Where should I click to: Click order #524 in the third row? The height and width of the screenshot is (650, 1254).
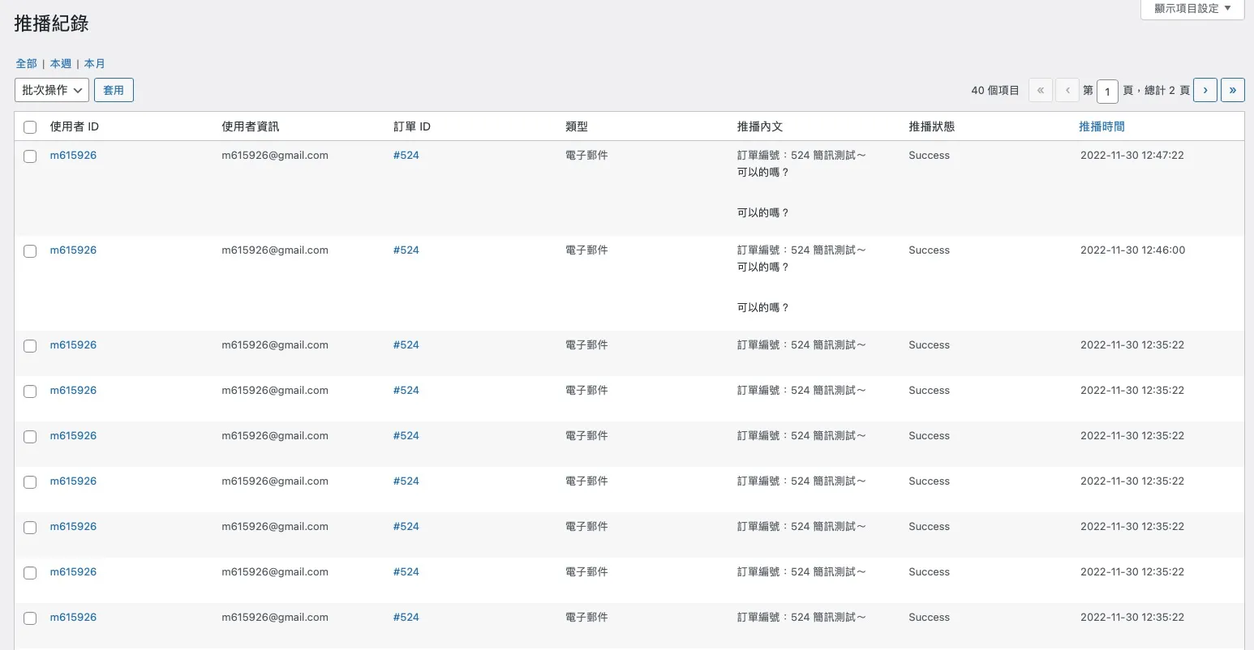click(406, 344)
